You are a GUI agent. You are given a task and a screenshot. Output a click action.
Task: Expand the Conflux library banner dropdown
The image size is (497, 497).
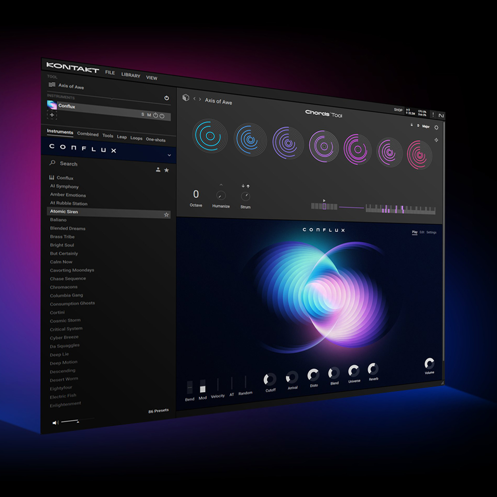[169, 155]
